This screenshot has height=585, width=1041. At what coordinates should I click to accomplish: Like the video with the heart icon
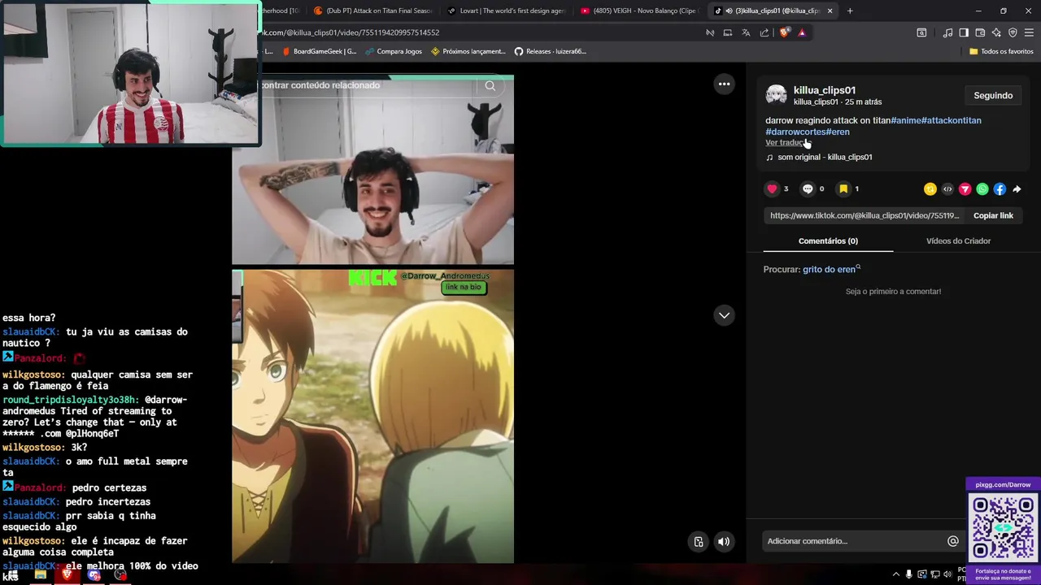pos(772,188)
